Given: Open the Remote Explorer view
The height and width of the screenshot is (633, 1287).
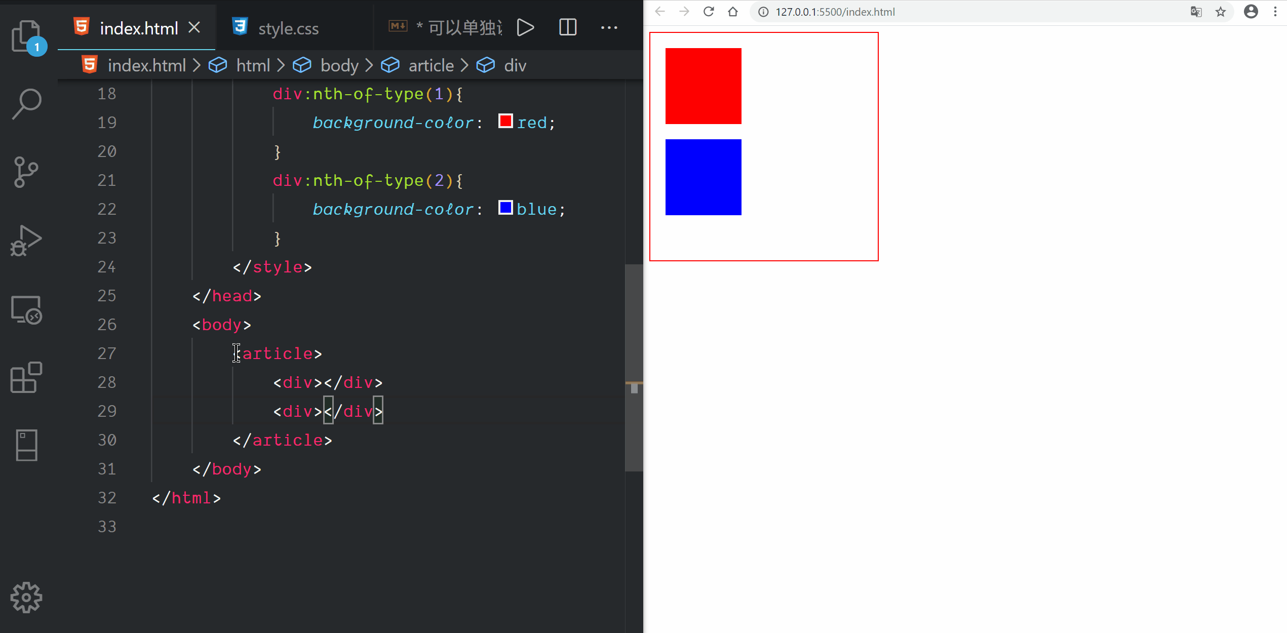Looking at the screenshot, I should tap(26, 309).
